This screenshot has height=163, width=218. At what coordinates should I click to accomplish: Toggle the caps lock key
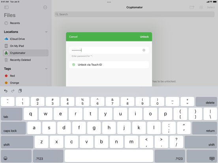(x=13, y=128)
